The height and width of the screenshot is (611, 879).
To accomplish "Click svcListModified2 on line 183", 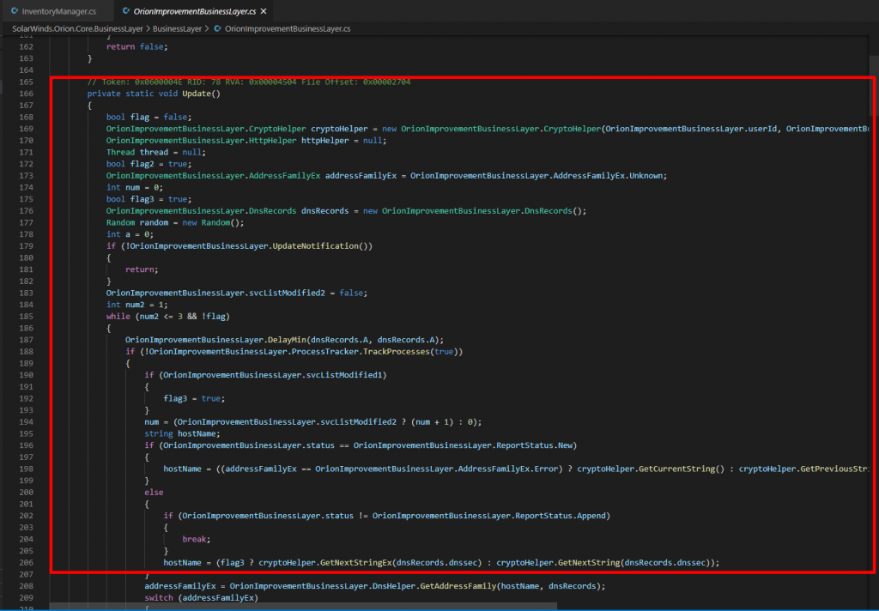I will click(x=287, y=293).
